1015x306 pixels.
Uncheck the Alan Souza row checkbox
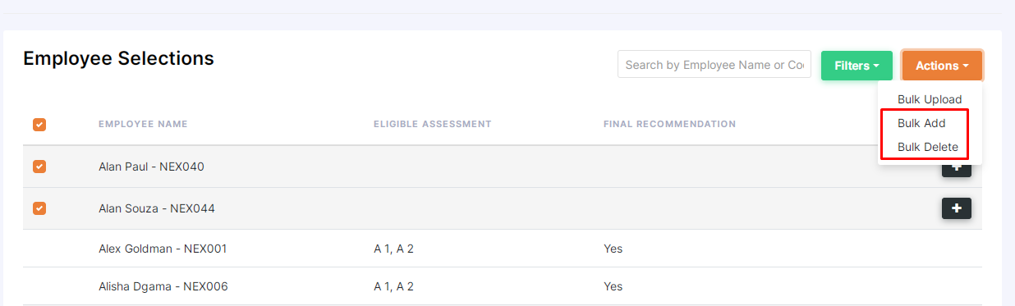click(x=39, y=208)
